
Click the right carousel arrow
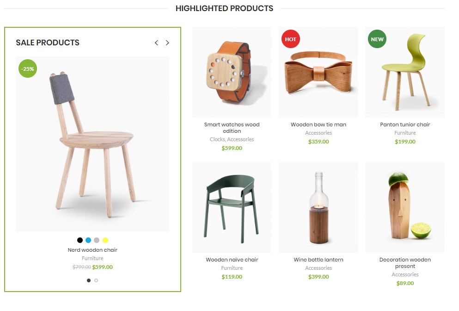click(167, 42)
